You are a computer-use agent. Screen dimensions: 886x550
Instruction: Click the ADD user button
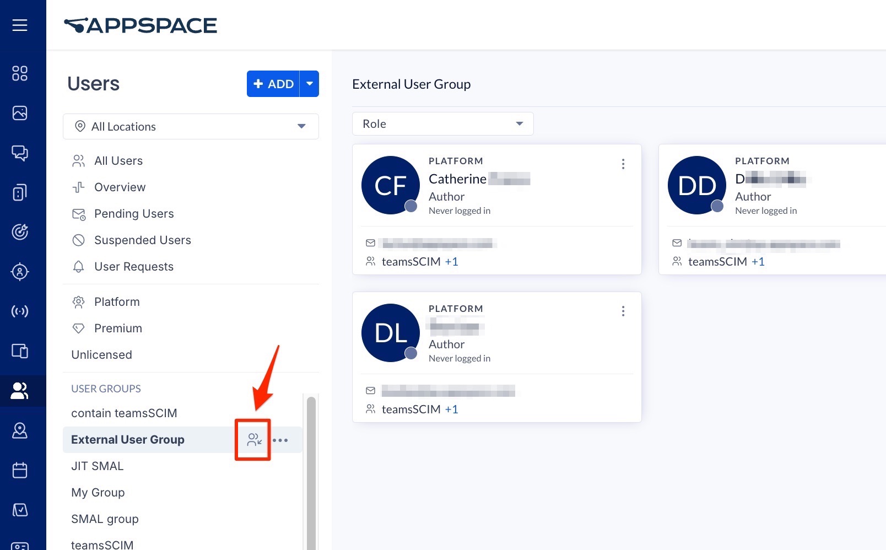click(x=273, y=84)
